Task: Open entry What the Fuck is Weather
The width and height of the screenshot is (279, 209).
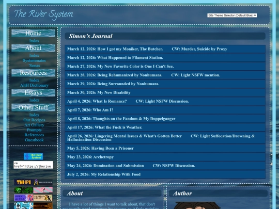Action: tap(165, 127)
